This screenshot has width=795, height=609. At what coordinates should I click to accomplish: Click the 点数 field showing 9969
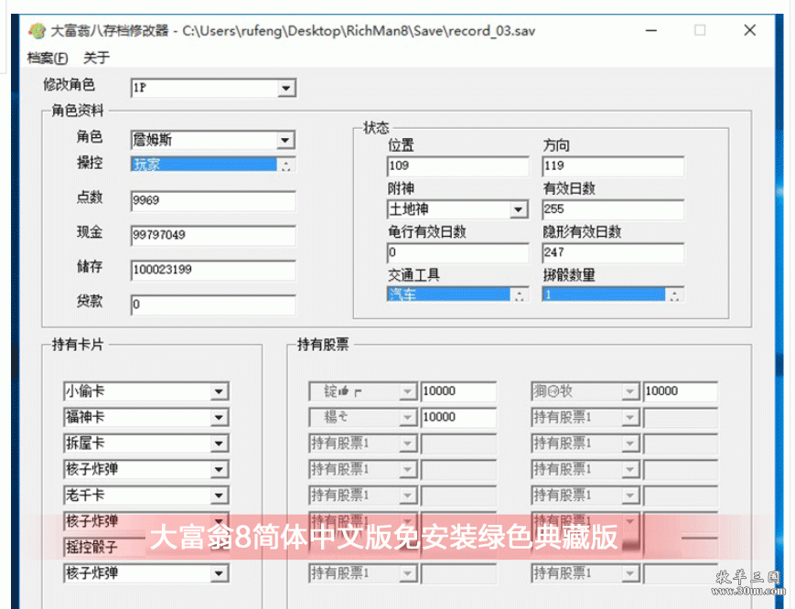[x=213, y=200]
